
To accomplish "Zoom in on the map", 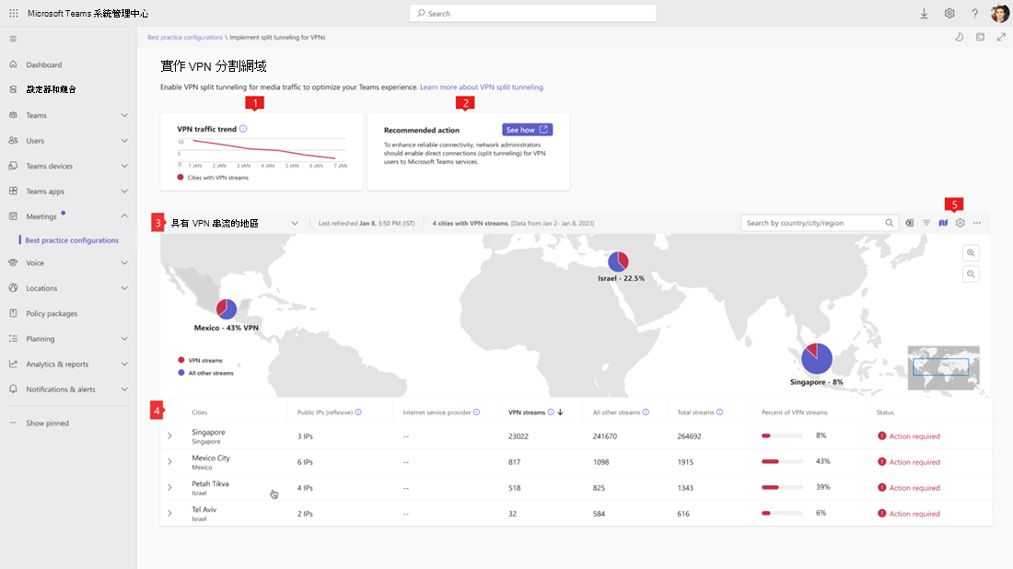I will point(971,253).
